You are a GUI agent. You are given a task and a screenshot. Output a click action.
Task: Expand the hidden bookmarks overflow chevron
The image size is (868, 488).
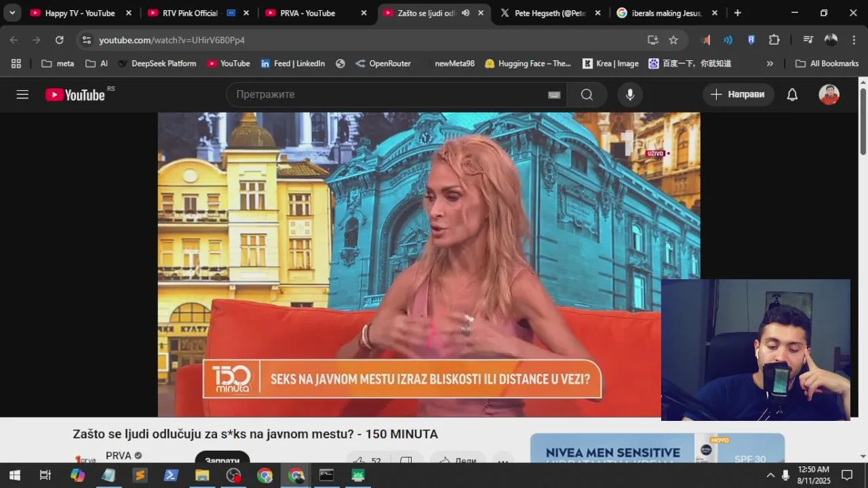click(x=770, y=63)
